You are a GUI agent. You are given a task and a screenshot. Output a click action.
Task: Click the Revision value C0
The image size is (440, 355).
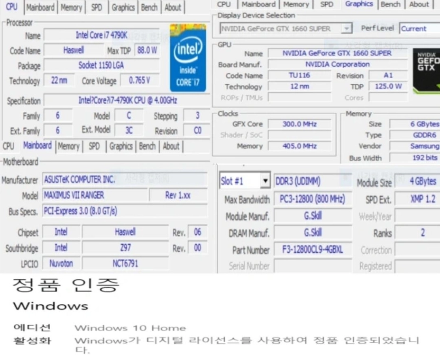[x=197, y=131]
